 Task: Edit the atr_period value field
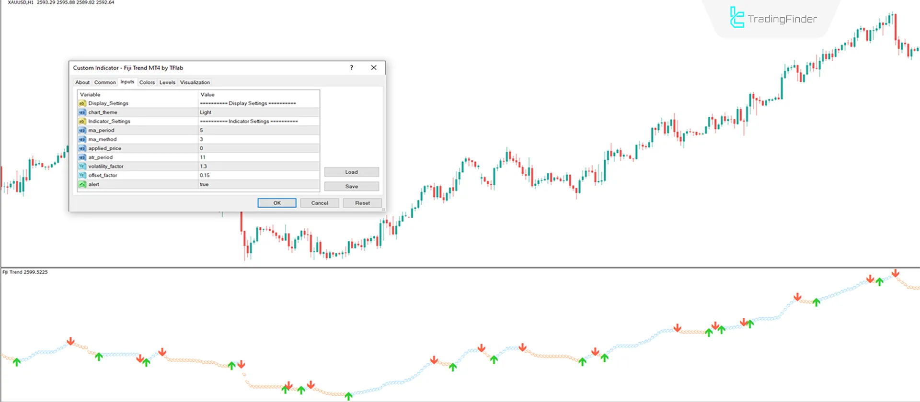[259, 157]
